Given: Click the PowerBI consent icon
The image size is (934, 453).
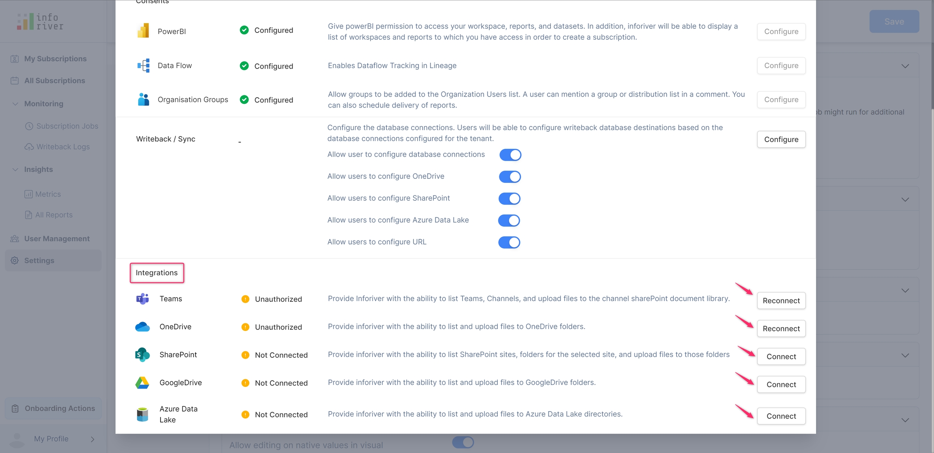Looking at the screenshot, I should [x=143, y=31].
